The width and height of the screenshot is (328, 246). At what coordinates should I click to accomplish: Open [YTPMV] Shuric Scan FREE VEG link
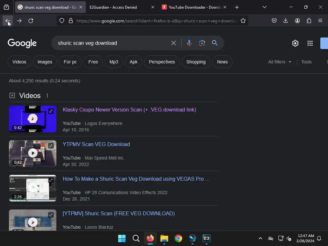point(119,213)
